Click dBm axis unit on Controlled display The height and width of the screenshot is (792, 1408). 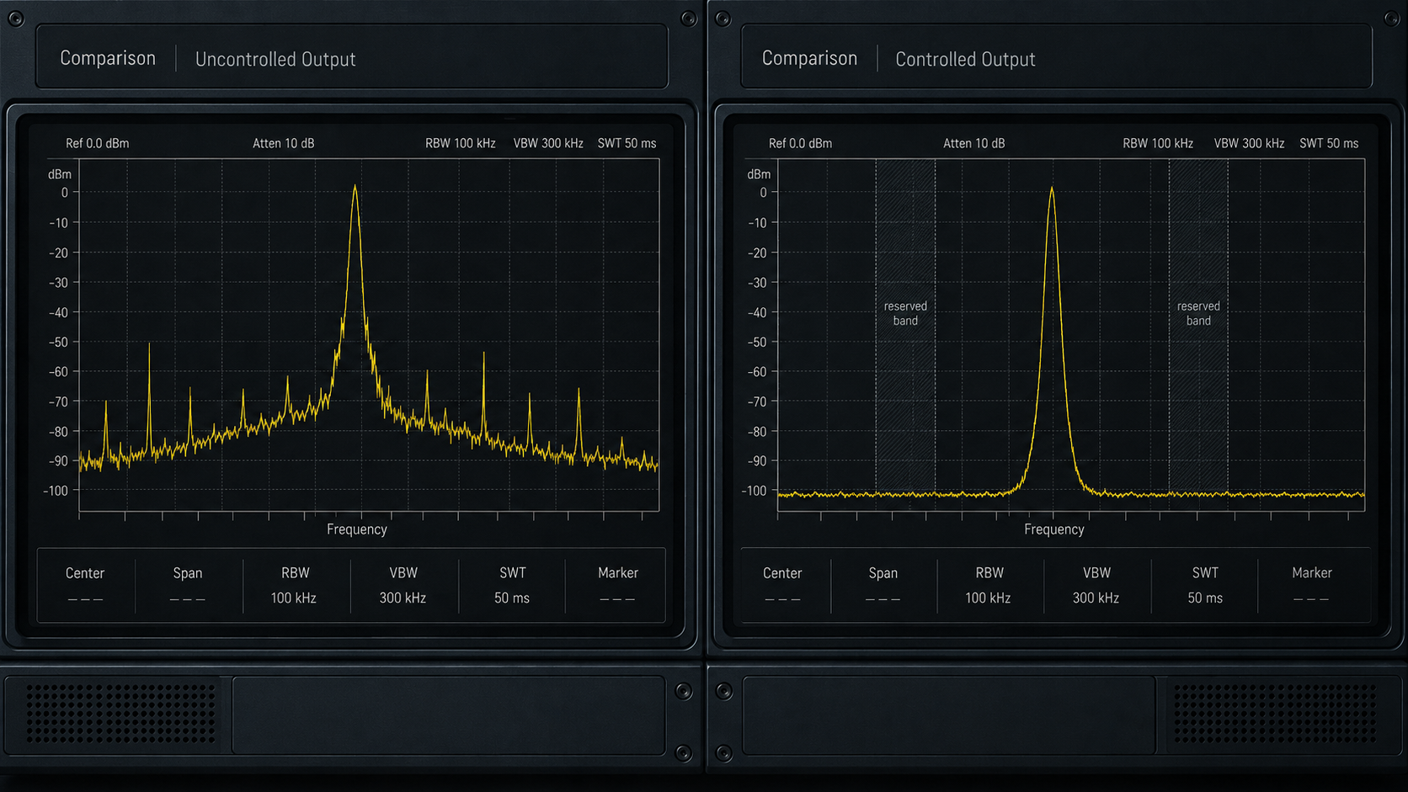[x=759, y=174]
